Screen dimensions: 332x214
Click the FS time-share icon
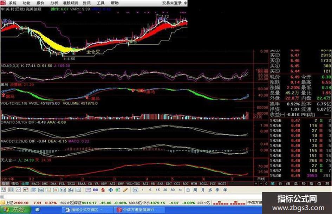click(136, 190)
